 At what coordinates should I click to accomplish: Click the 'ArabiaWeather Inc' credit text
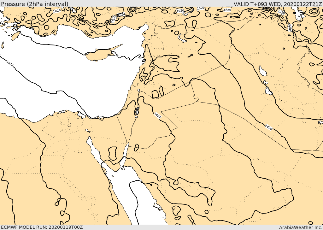[x=301, y=227]
